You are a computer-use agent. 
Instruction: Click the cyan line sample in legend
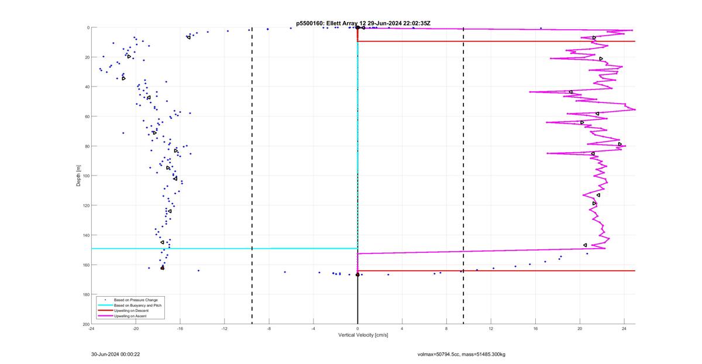pyautogui.click(x=105, y=305)
